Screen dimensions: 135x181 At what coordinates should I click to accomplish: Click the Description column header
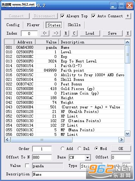click(x=92, y=42)
